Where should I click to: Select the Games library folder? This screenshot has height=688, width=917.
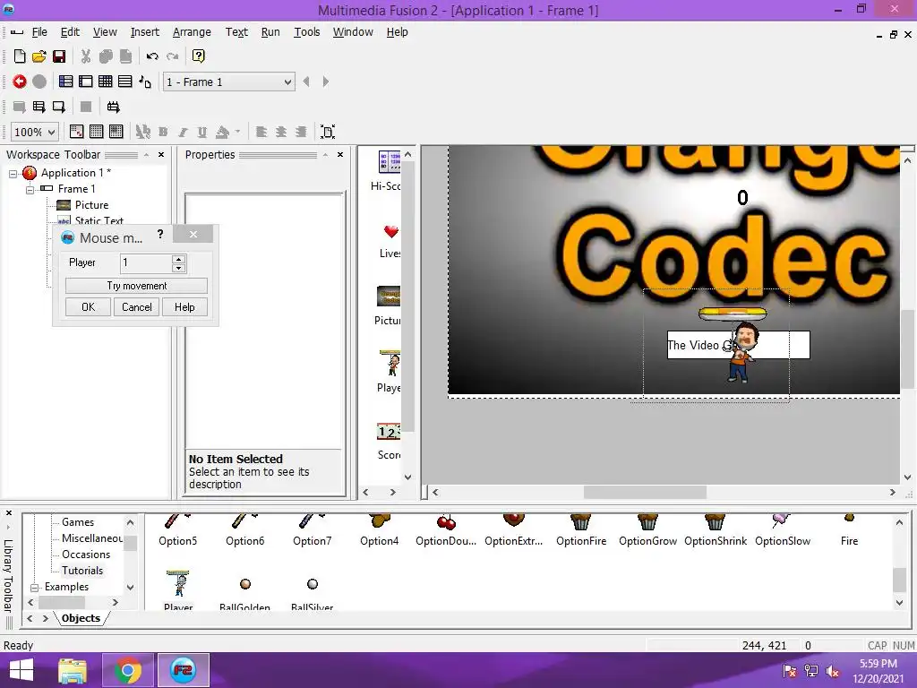(x=78, y=522)
